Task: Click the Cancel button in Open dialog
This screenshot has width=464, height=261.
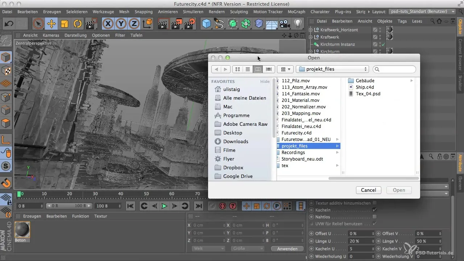Action: (x=368, y=190)
